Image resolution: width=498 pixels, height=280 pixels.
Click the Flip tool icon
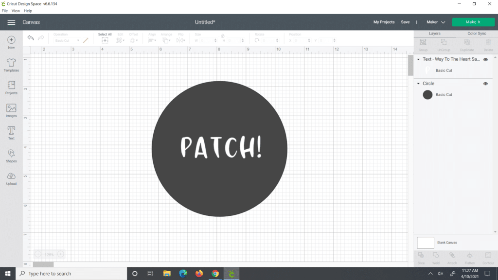coord(181,40)
